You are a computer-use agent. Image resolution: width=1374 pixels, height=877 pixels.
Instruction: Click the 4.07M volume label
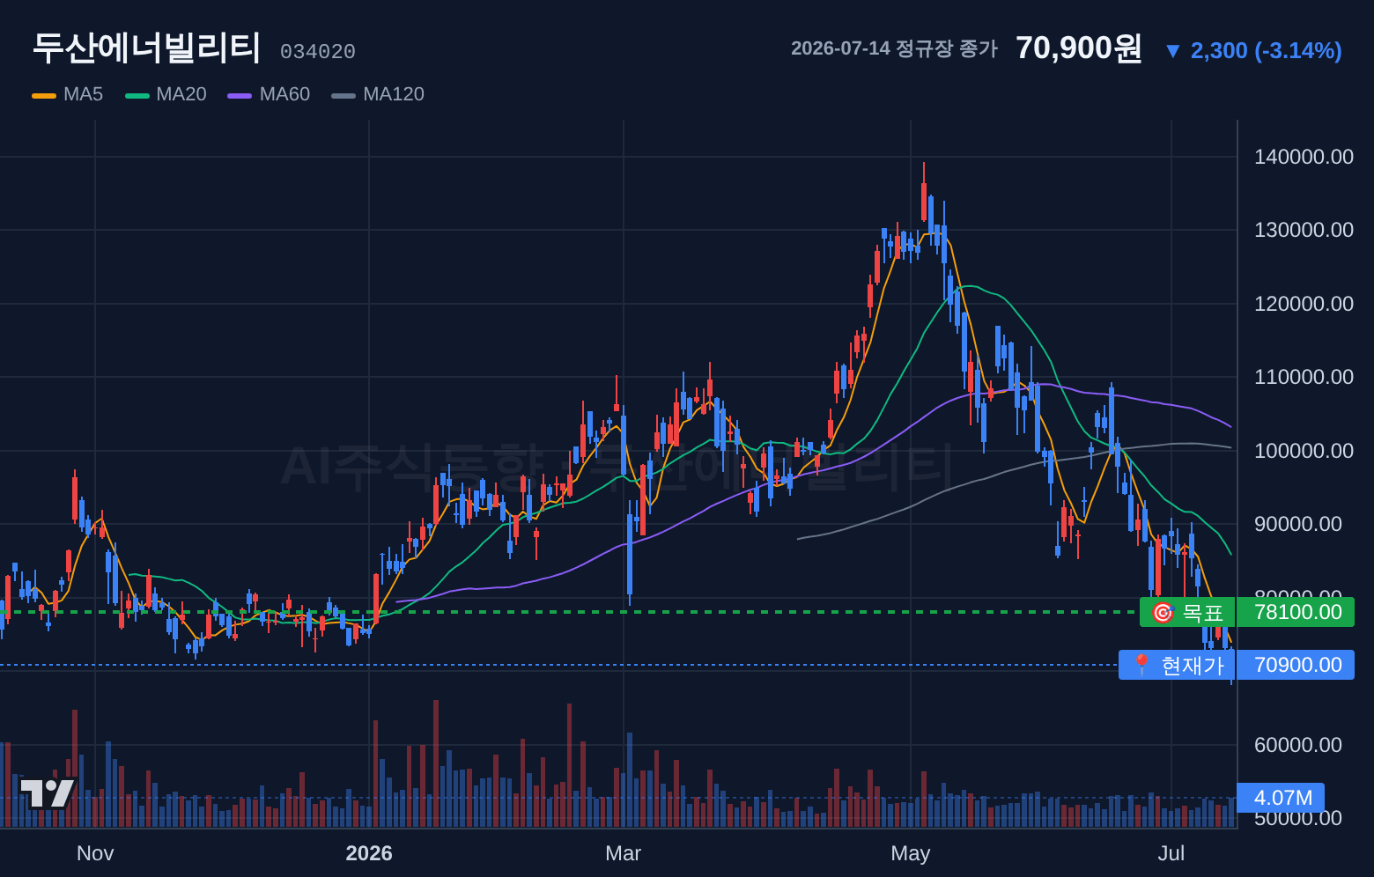point(1282,798)
